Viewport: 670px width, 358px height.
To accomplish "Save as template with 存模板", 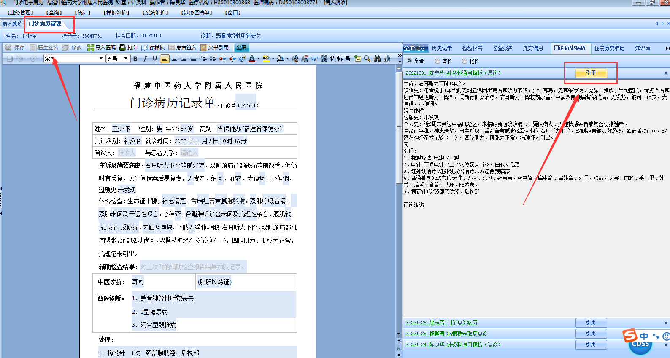I will tap(153, 48).
